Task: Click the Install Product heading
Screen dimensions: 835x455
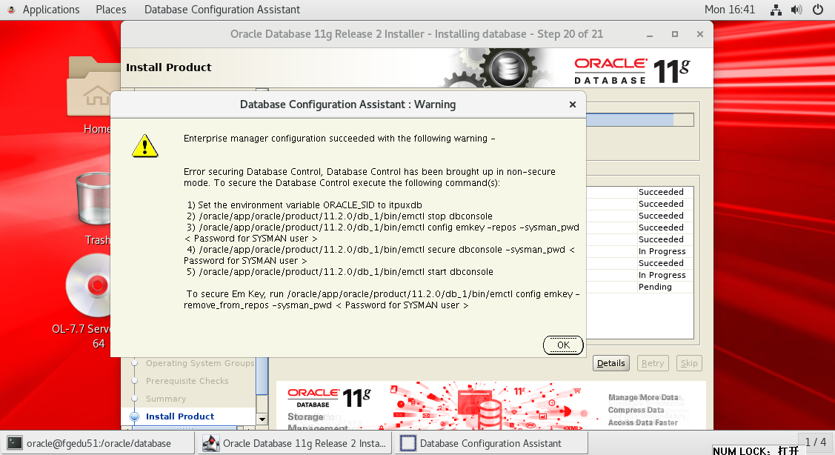Action: point(169,67)
